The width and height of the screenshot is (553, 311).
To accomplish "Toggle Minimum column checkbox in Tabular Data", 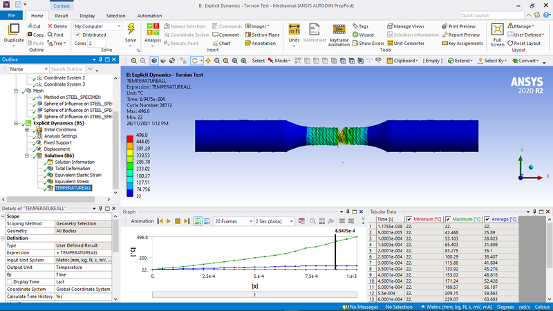I will 409,219.
